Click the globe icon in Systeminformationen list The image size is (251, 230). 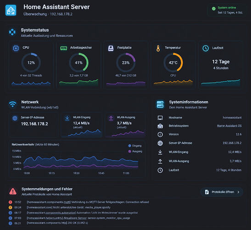click(x=160, y=143)
